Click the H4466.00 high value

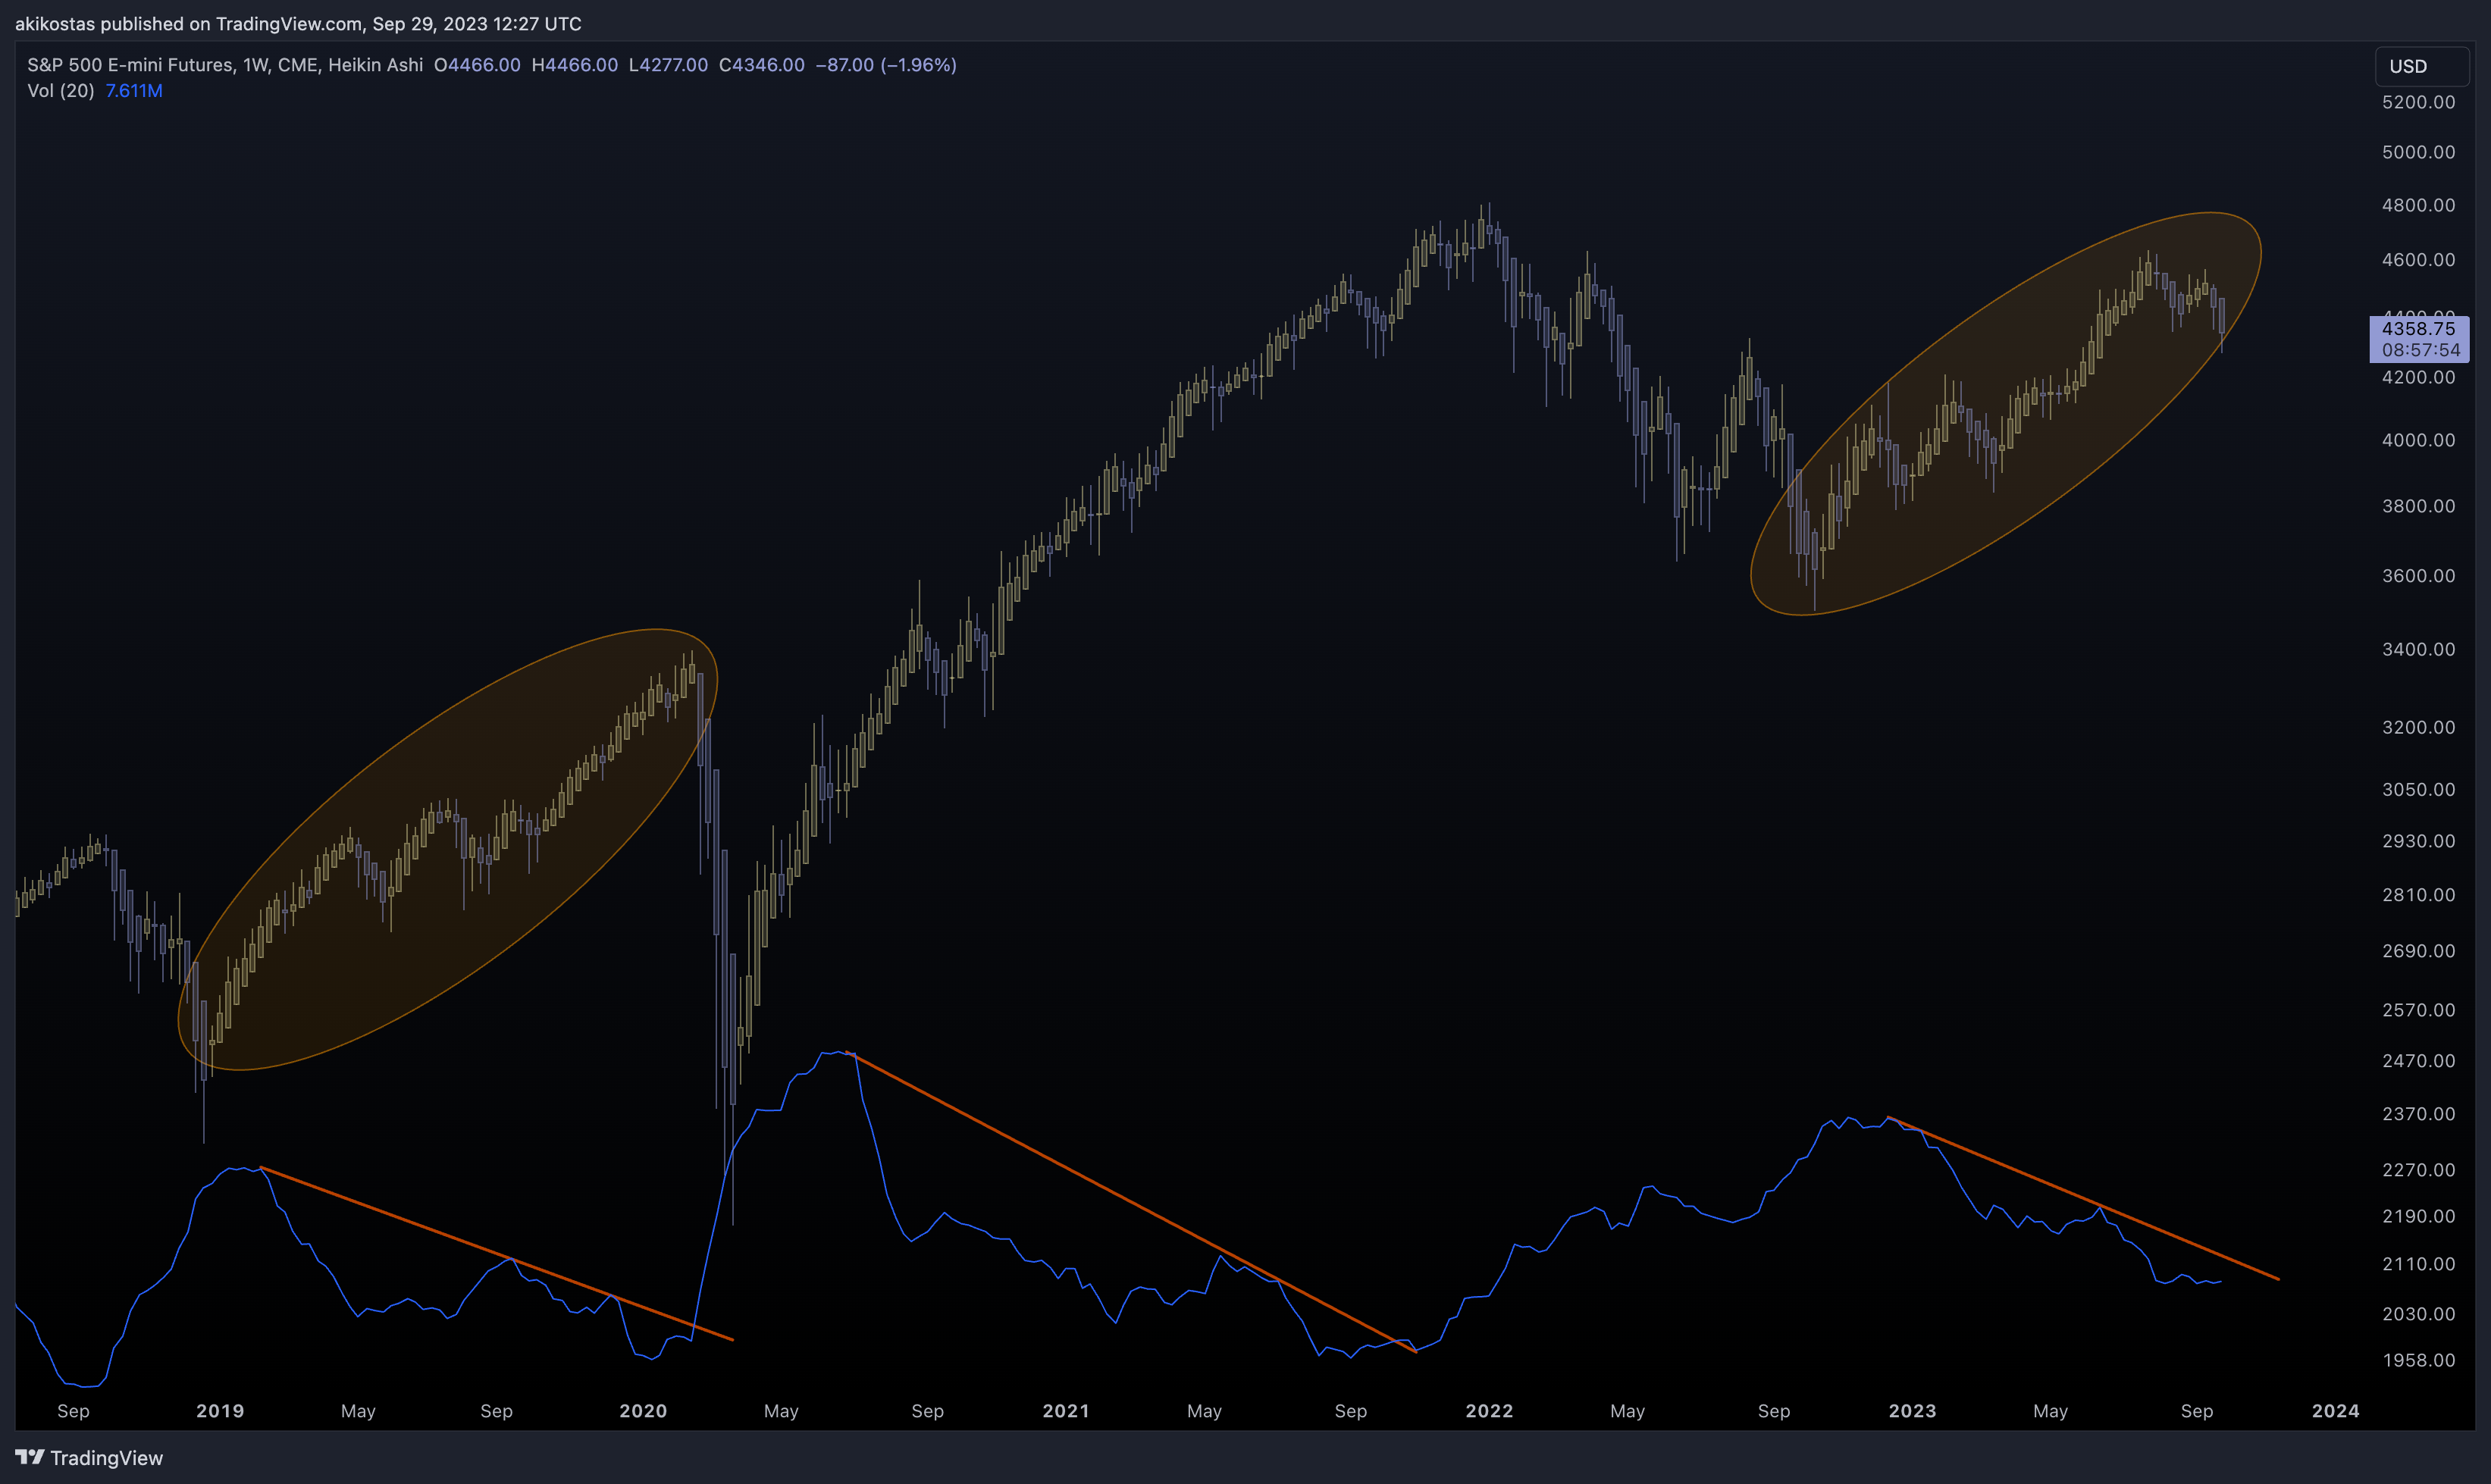point(575,65)
